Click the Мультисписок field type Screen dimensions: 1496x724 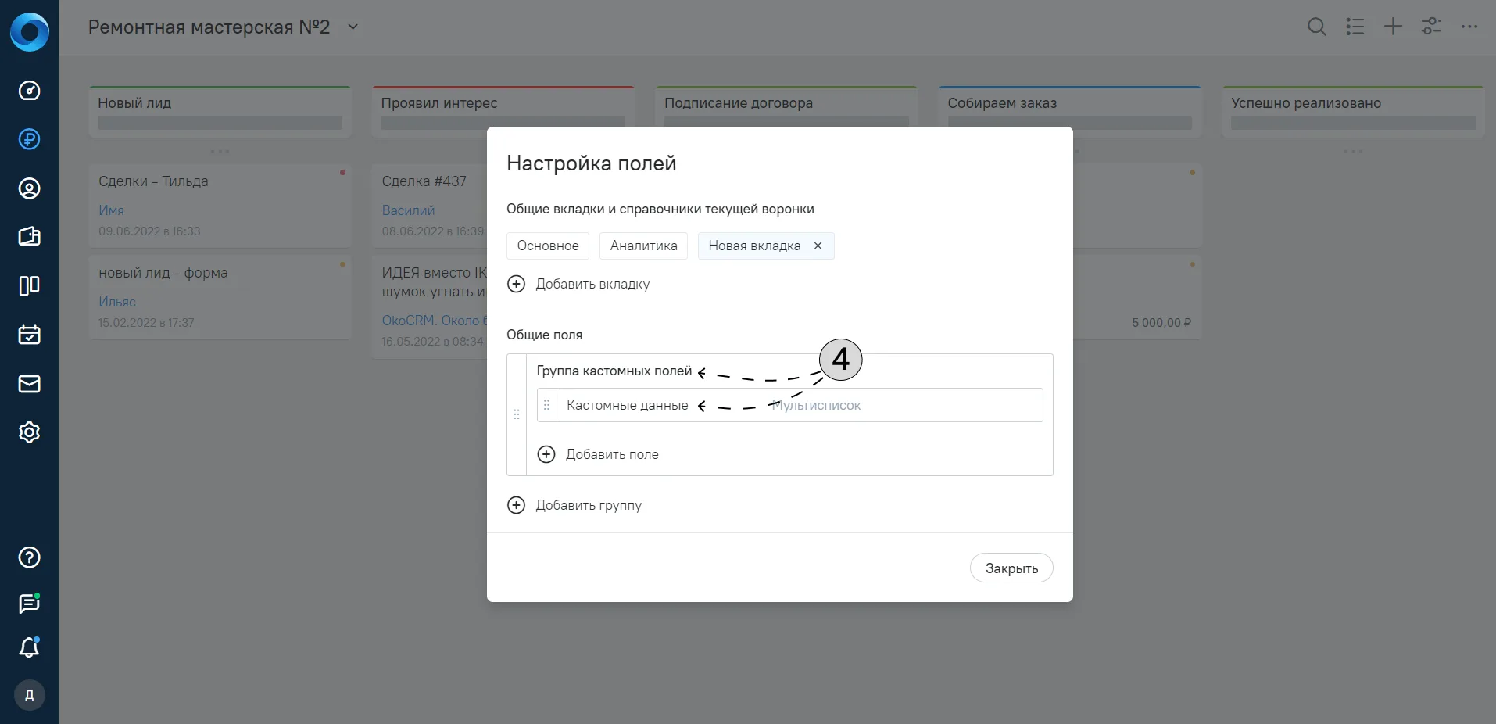(x=816, y=405)
